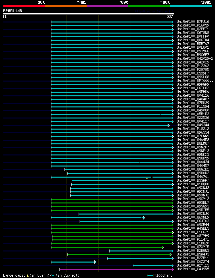
Task: Click short cyan bar of UniRef100_C0Z2T4
Action: pos(74,262)
